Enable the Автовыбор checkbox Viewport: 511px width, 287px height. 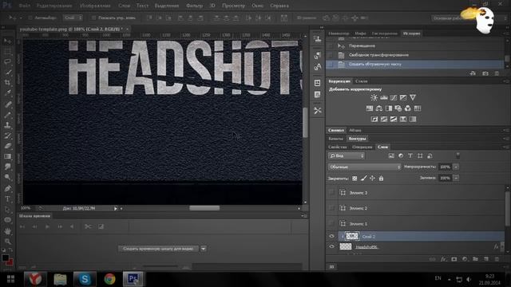(30, 18)
